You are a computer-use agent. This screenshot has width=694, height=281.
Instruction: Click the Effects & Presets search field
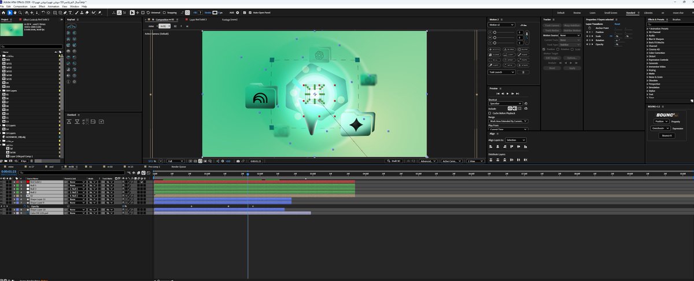(669, 24)
